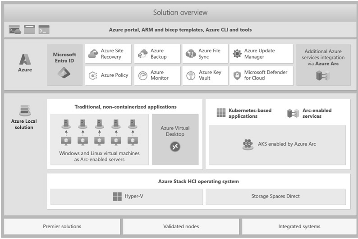Viewport: 358px width, 239px height.
Task: Click the Azure Virtual Desktop round icon
Action: coord(175,147)
